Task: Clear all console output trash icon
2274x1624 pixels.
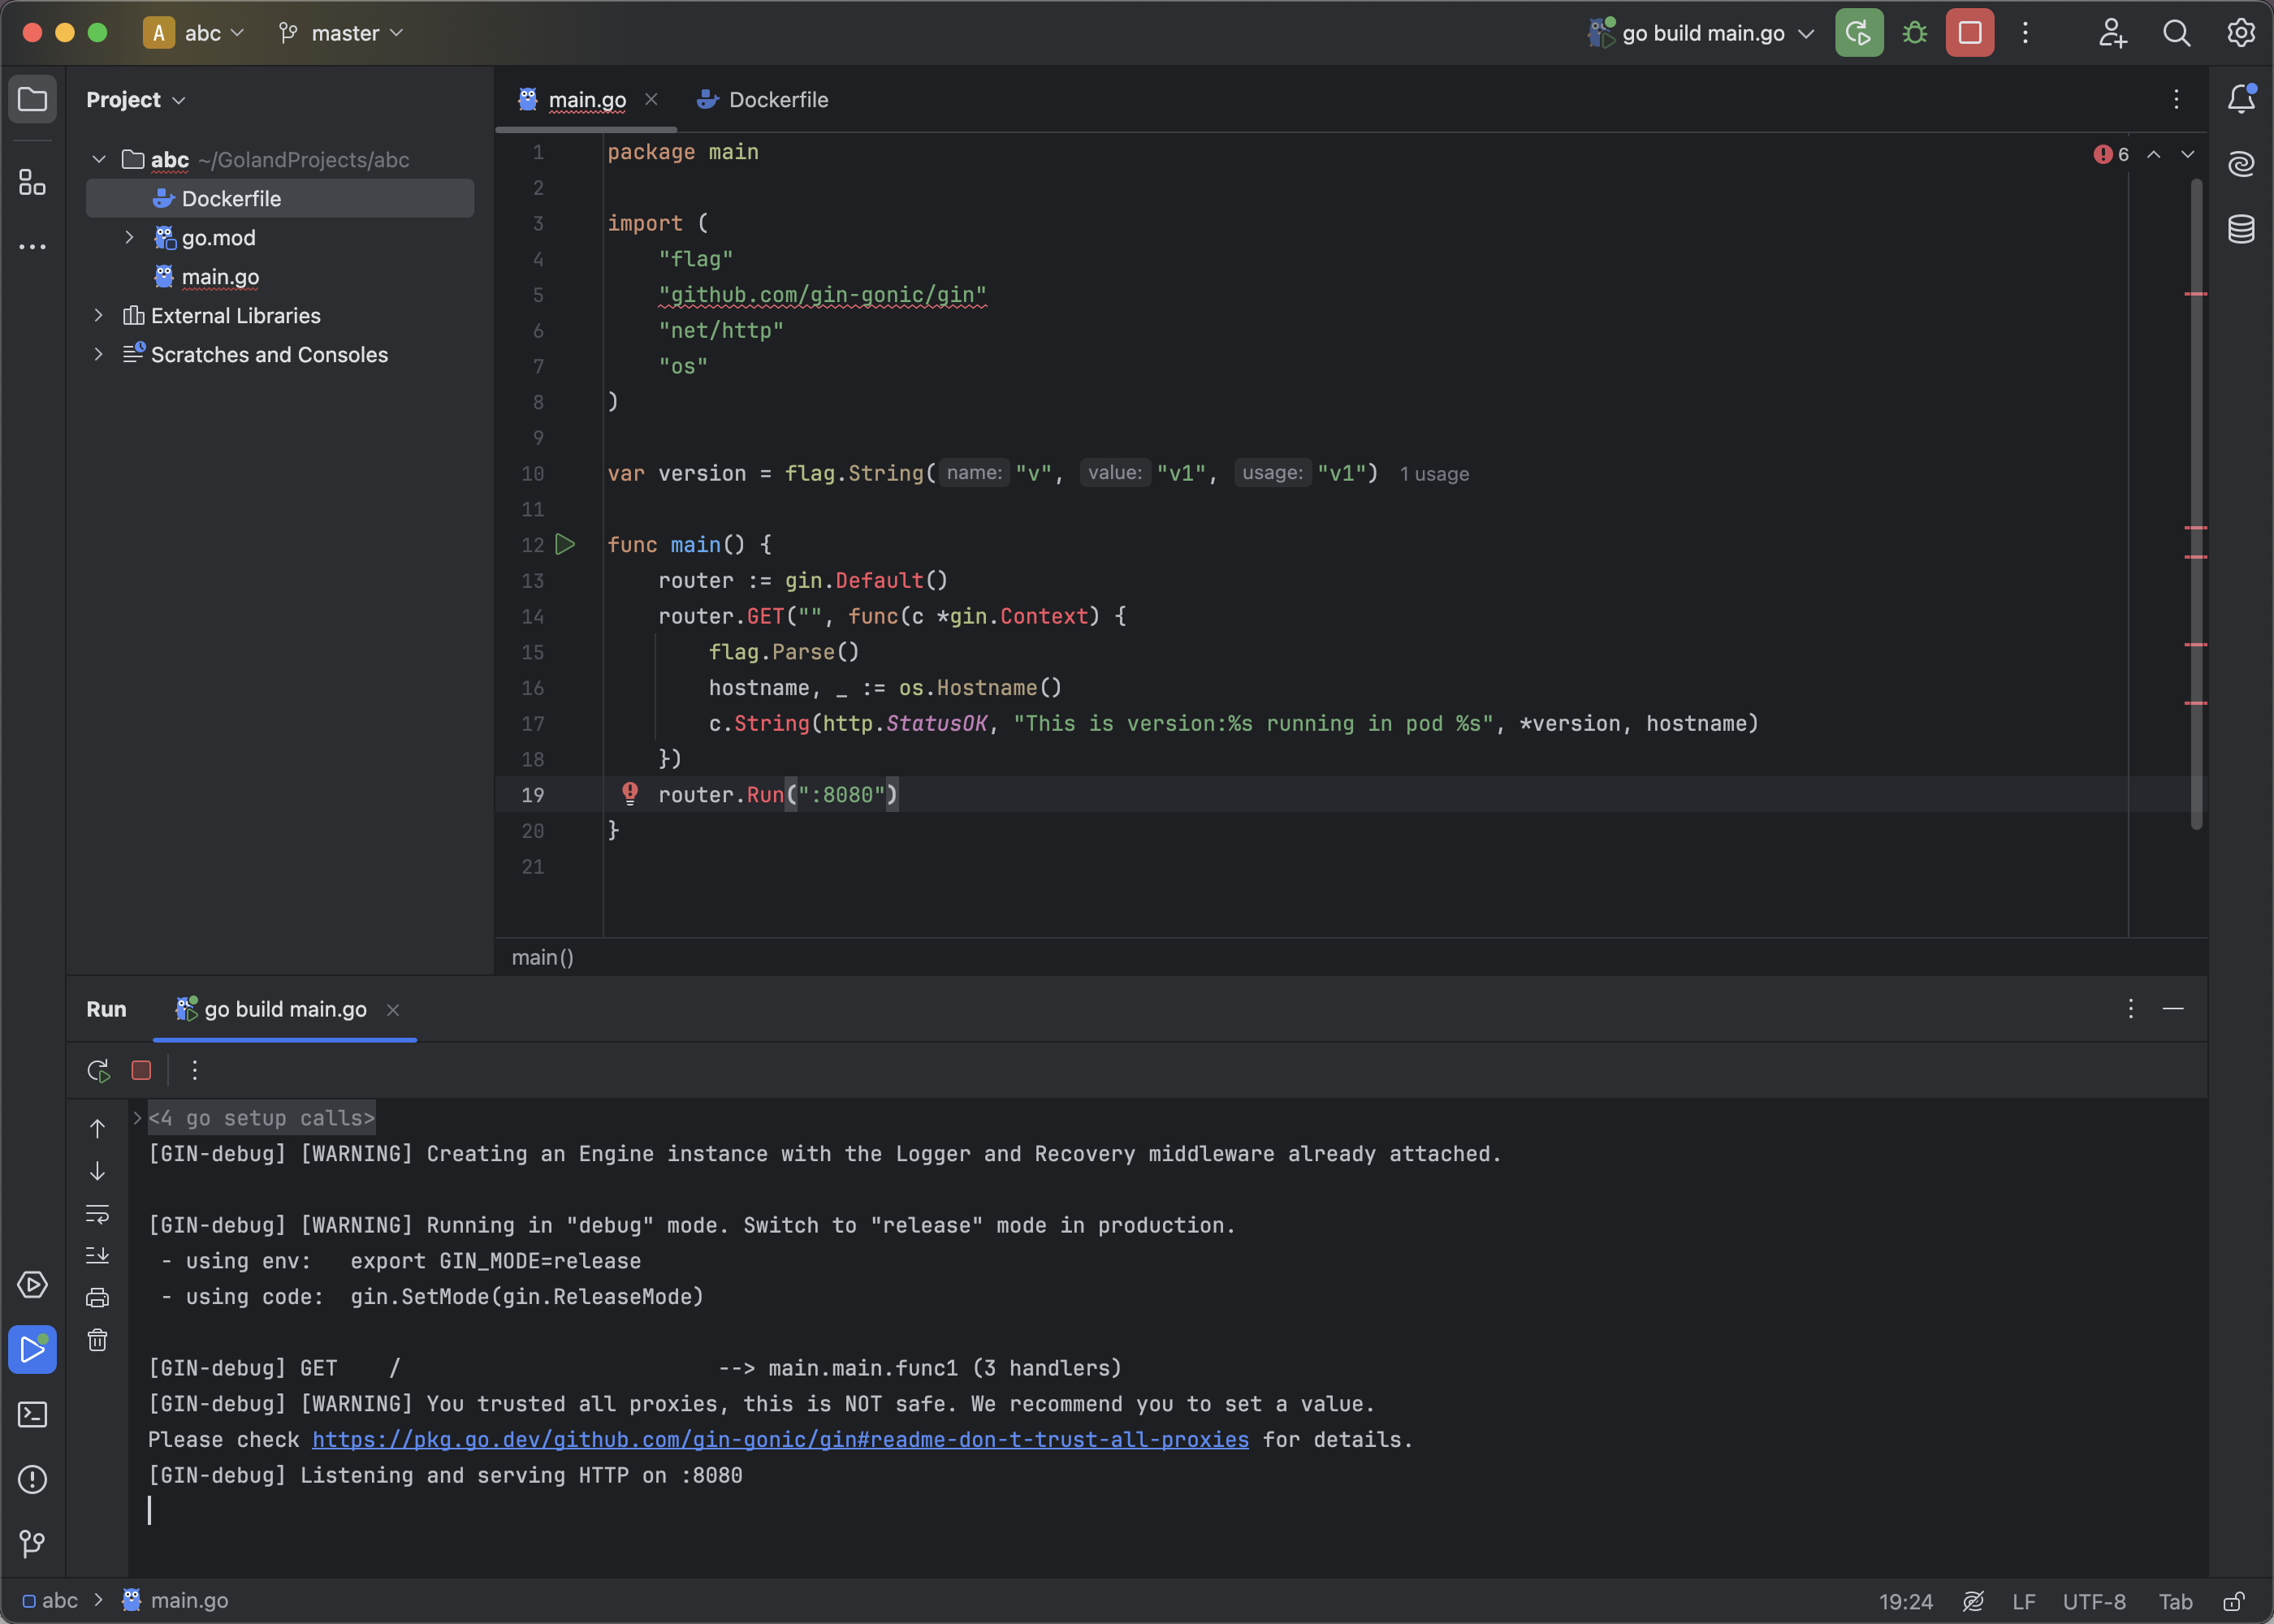Action: pos(97,1341)
